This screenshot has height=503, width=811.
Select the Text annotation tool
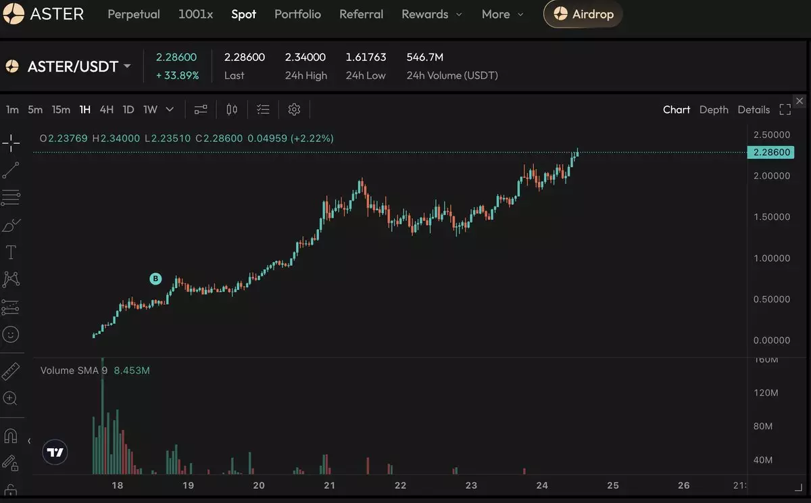coord(11,252)
